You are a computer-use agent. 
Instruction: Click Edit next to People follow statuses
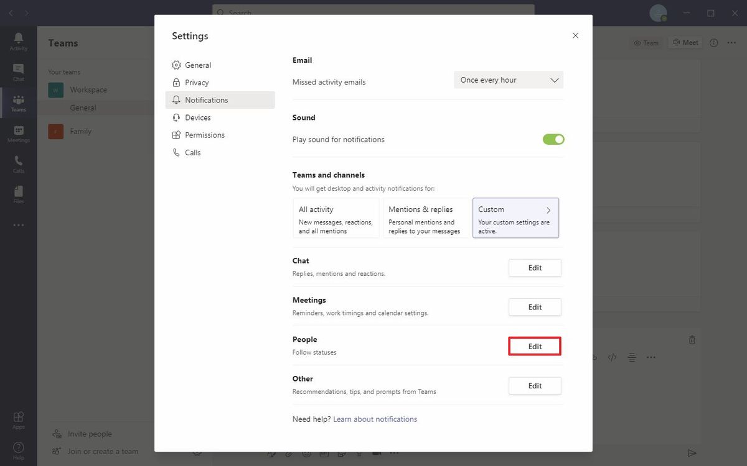534,346
